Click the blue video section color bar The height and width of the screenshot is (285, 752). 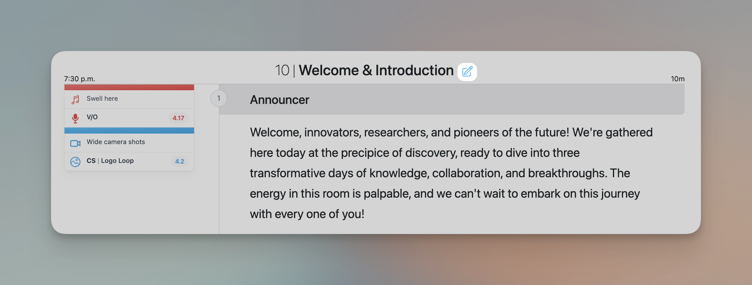[129, 130]
